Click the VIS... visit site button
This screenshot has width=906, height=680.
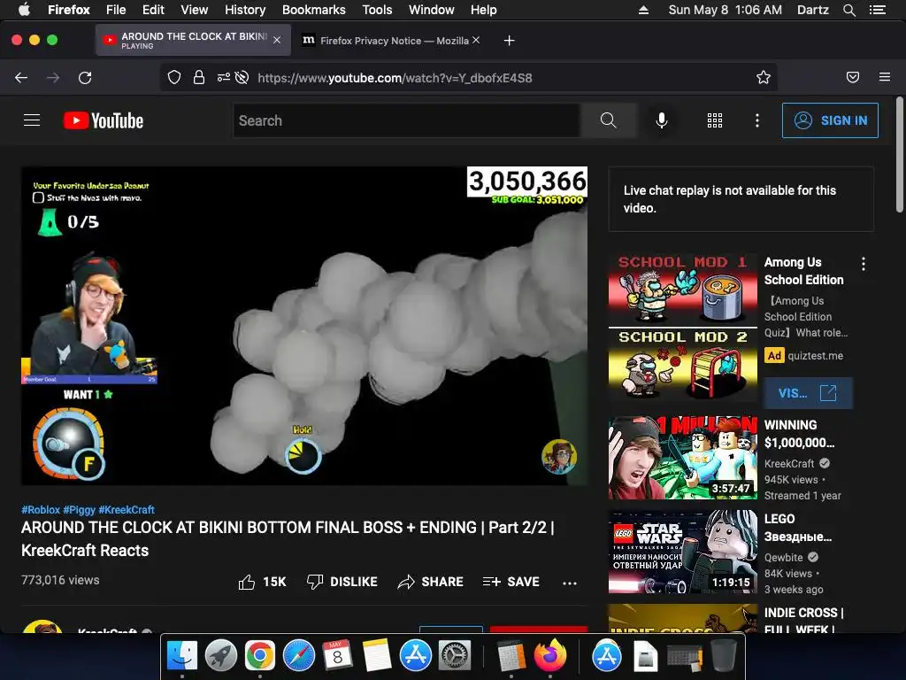808,393
